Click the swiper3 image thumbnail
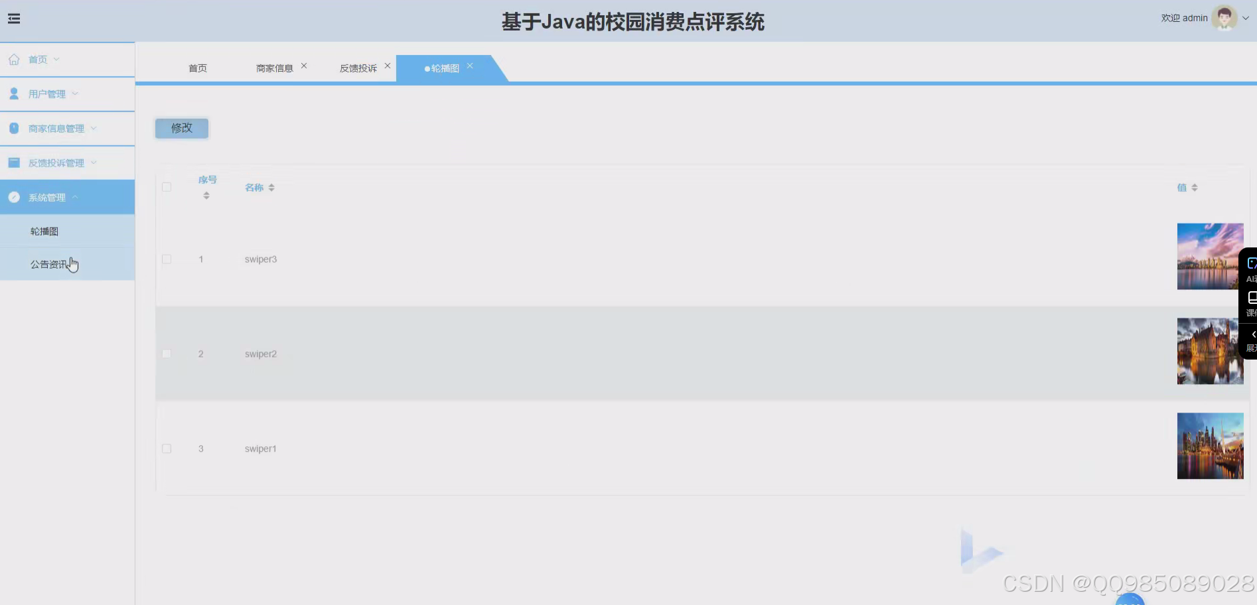The image size is (1257, 605). click(x=1209, y=256)
